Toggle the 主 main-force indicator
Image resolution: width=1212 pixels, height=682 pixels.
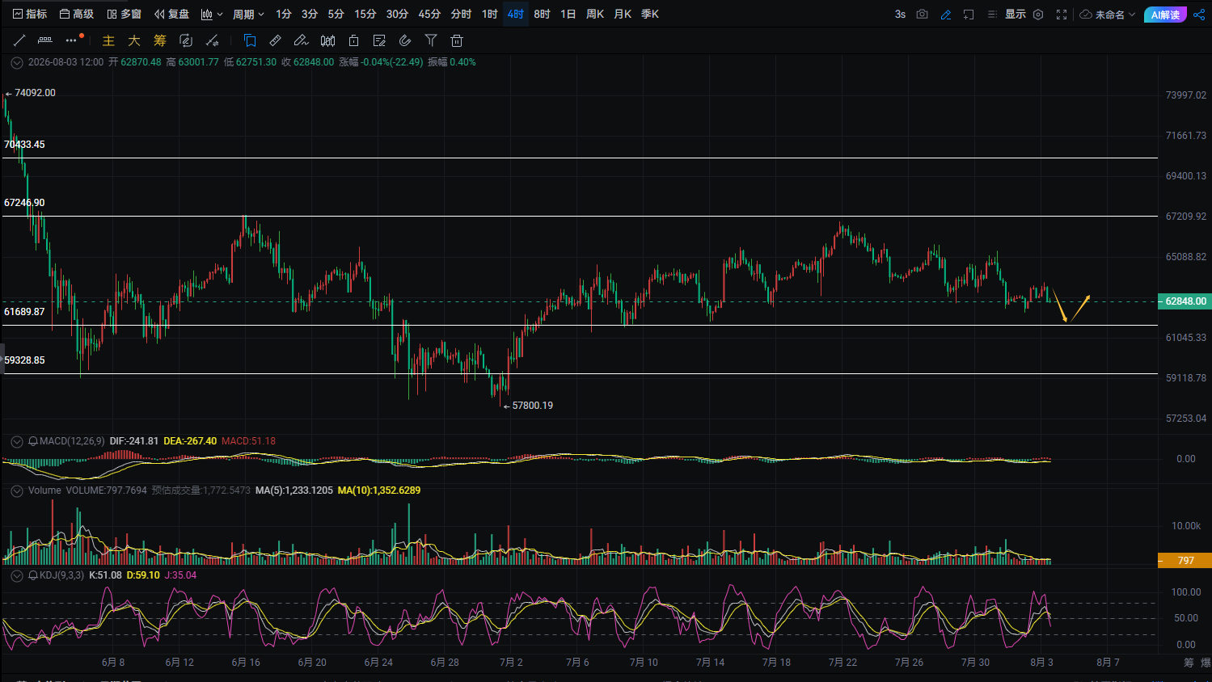tap(108, 40)
